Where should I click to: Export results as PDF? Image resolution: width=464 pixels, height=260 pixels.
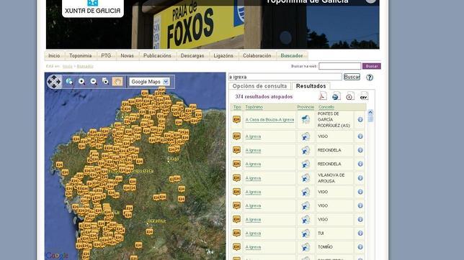pos(323,96)
